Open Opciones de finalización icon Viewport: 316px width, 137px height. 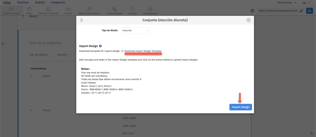(x=89, y=10)
